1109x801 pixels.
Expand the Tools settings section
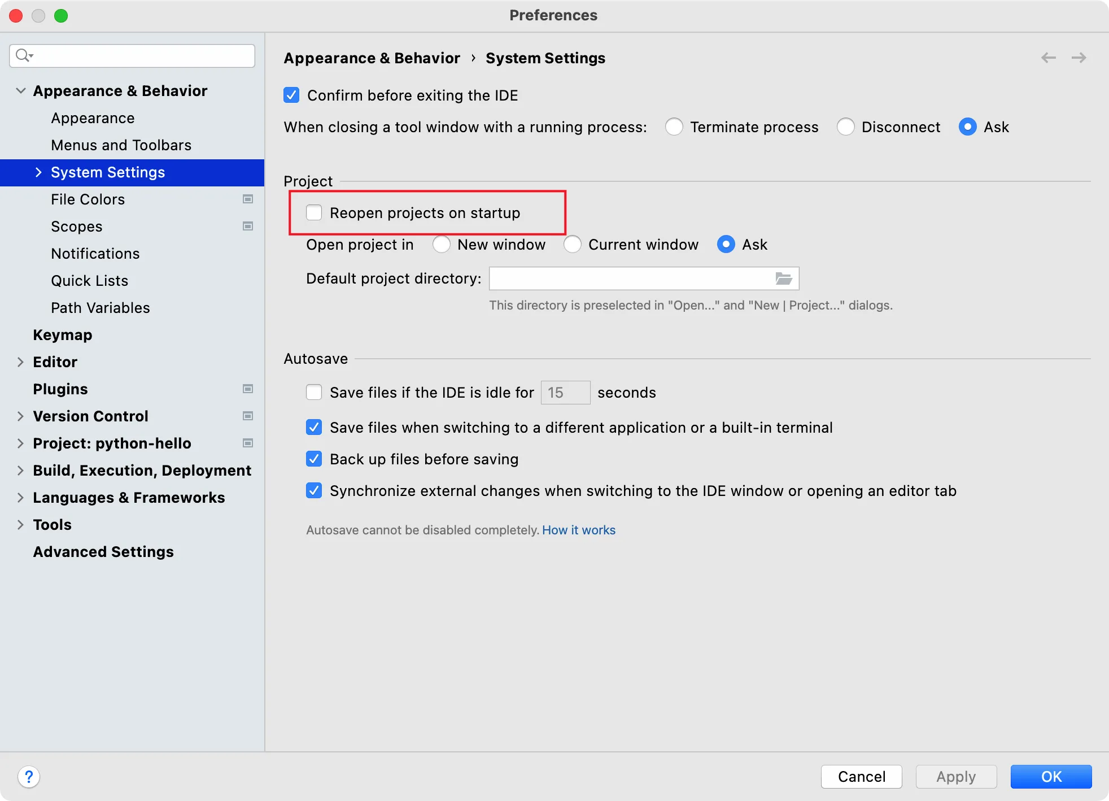coord(20,525)
